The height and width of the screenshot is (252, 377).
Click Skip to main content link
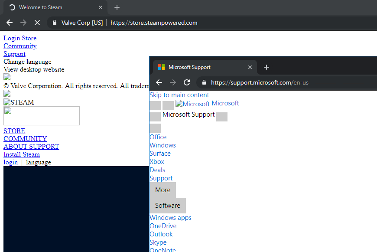pos(179,95)
